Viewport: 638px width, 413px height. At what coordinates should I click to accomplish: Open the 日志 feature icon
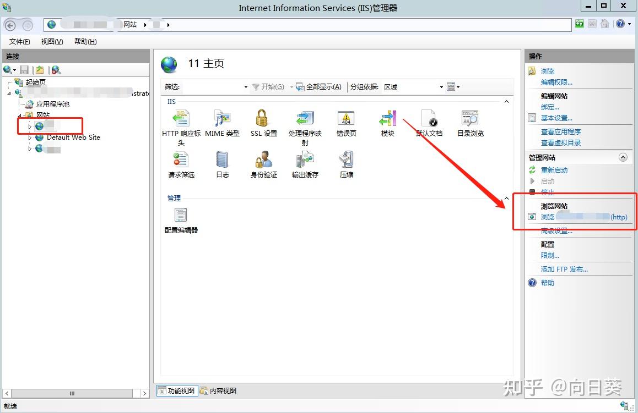222,159
